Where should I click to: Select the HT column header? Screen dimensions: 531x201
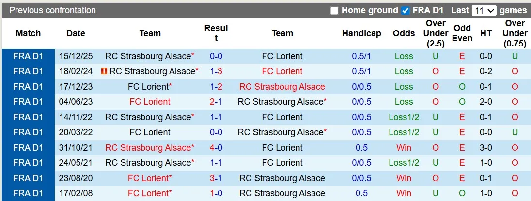click(x=486, y=33)
